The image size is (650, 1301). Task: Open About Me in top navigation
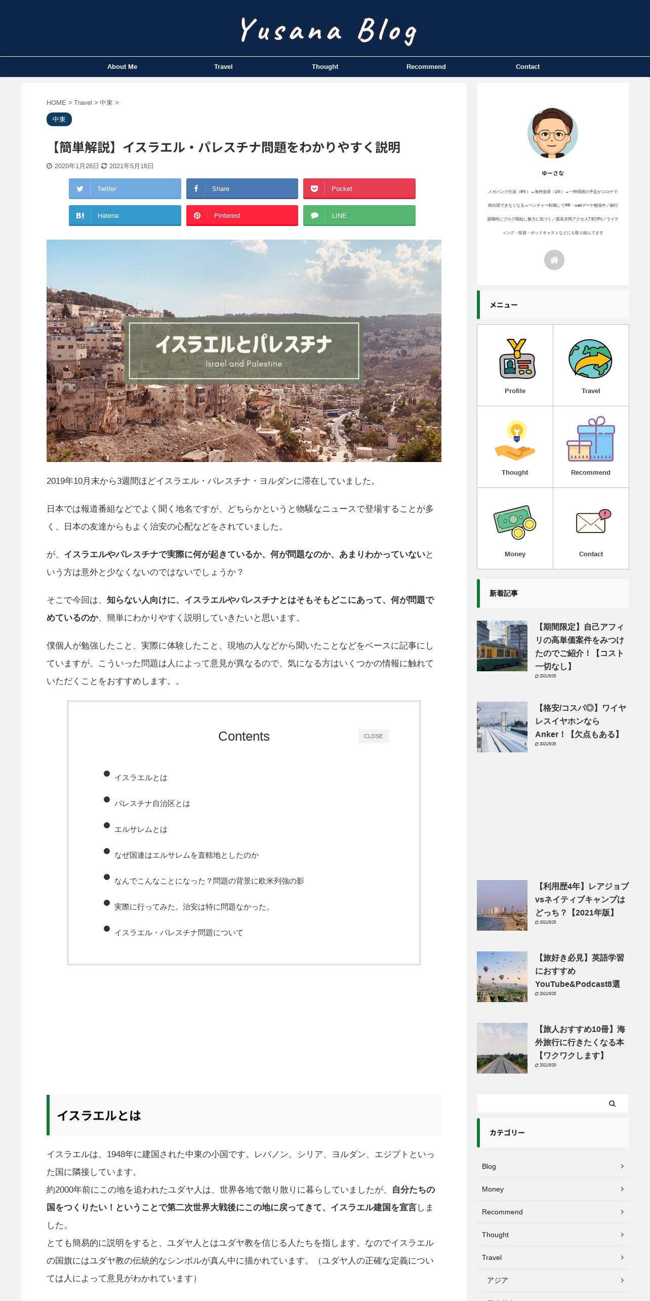pyautogui.click(x=122, y=67)
